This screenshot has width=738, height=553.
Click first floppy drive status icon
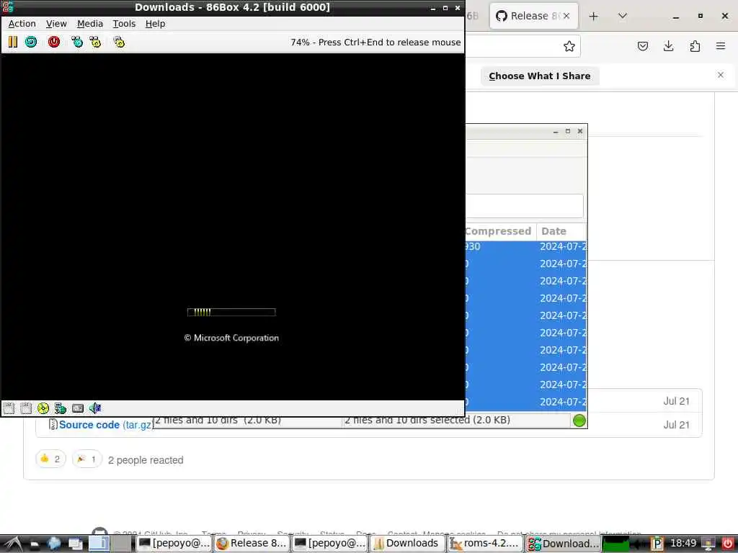(9, 408)
